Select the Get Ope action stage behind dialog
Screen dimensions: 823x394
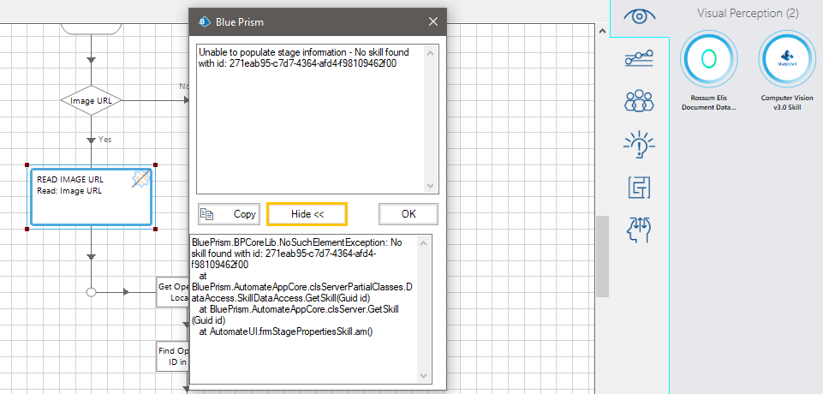tap(173, 292)
